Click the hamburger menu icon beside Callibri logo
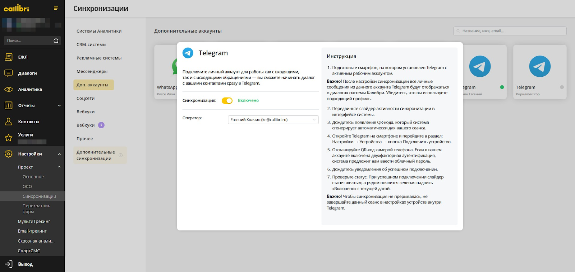The height and width of the screenshot is (272, 575). tap(56, 8)
